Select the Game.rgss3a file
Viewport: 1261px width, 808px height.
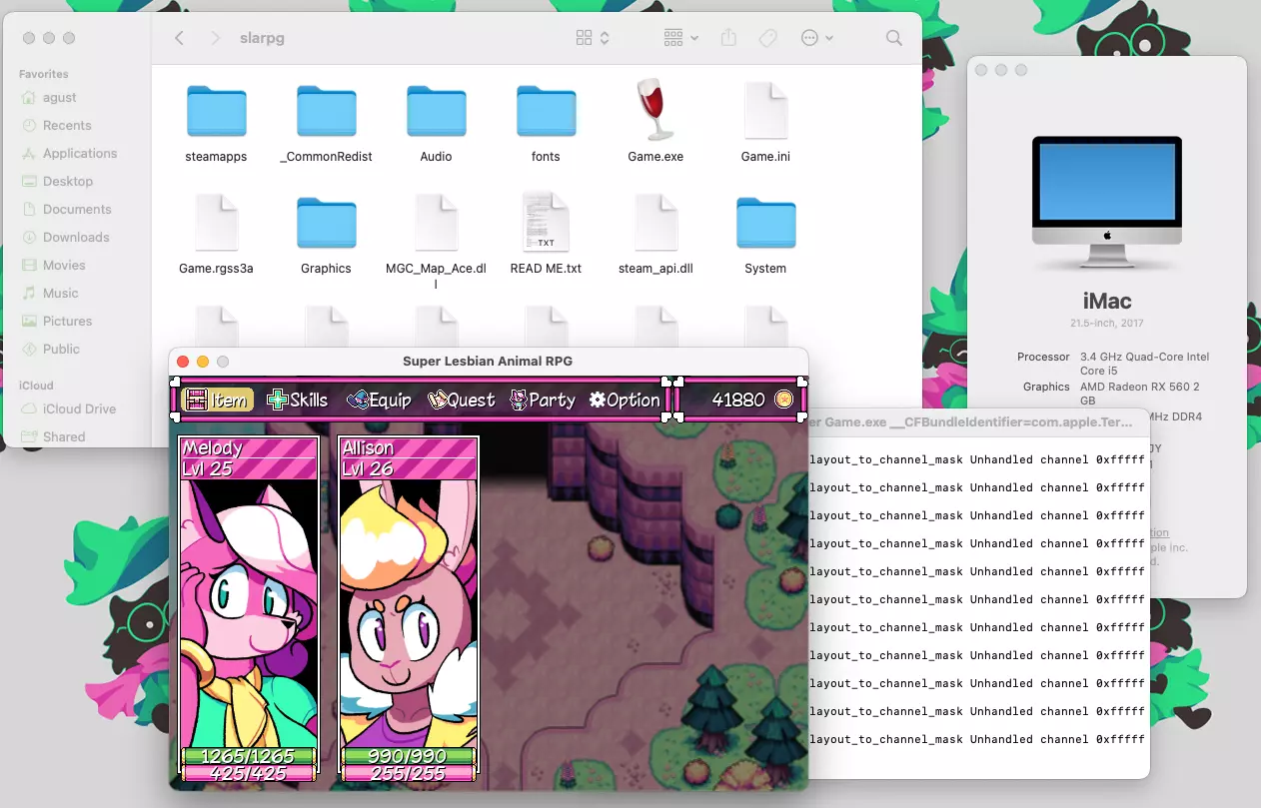tap(216, 224)
